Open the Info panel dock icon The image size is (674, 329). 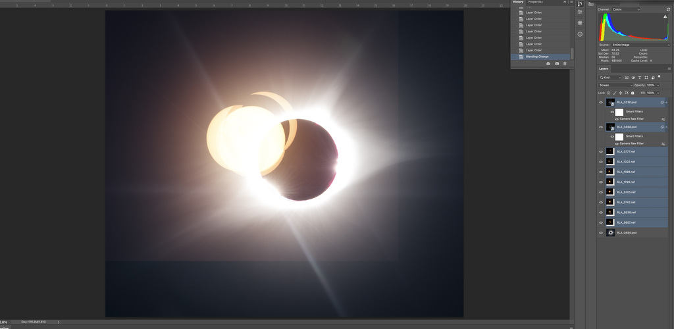point(580,34)
